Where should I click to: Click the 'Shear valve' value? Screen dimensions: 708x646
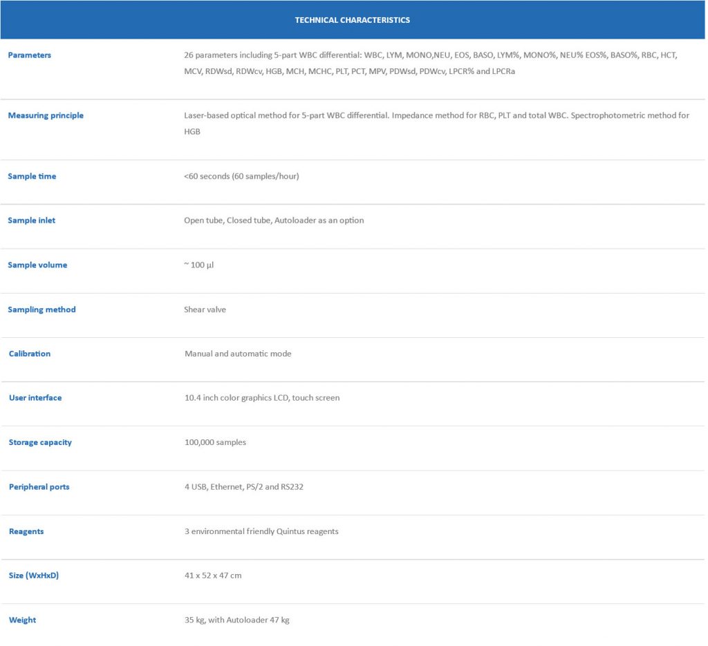[205, 310]
